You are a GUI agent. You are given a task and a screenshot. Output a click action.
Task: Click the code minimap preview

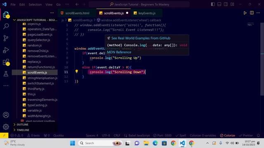[250, 25]
